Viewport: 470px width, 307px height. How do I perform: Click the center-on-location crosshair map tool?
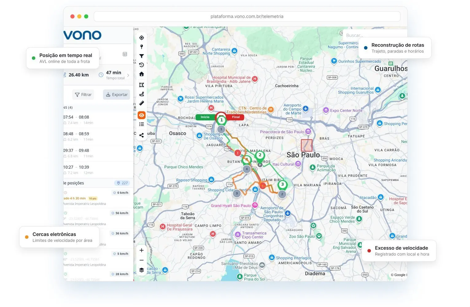coord(142,38)
